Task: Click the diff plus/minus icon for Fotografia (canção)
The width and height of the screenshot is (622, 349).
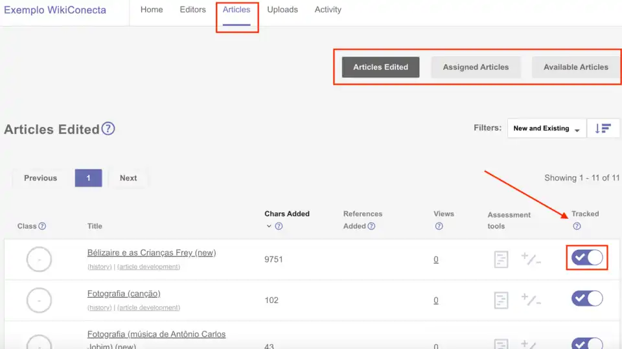Action: tap(531, 300)
